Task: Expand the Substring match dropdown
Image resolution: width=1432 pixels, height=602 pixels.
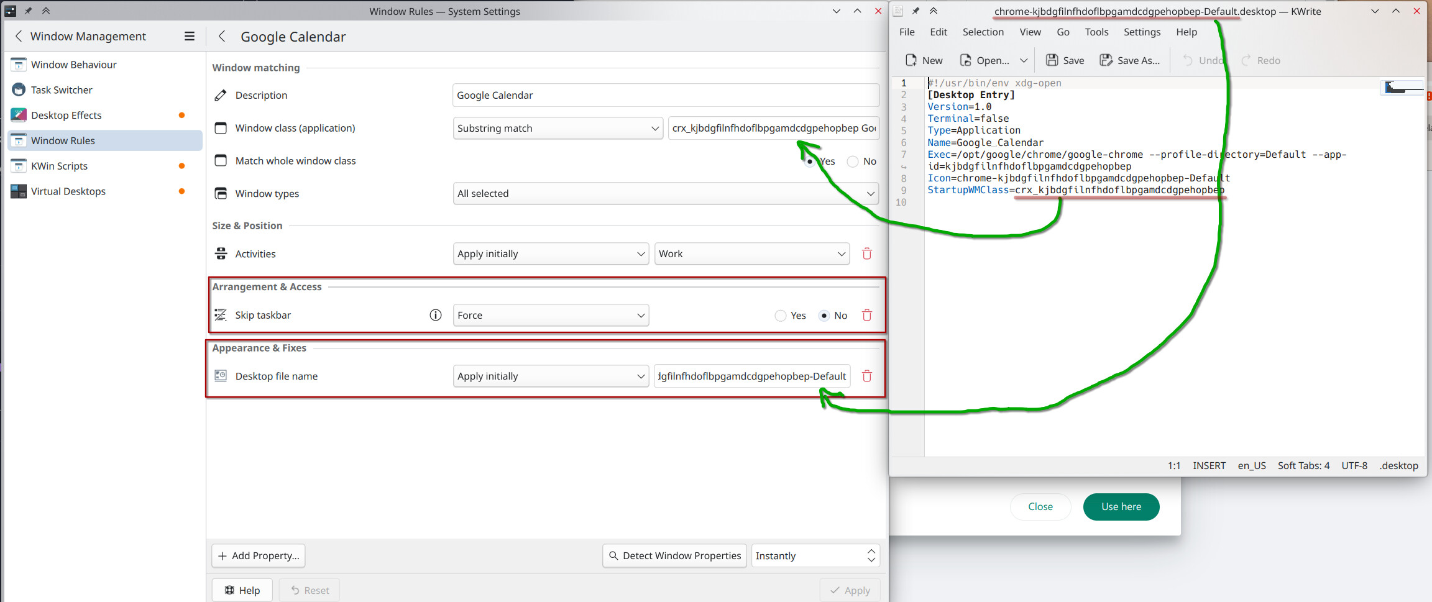Action: click(558, 128)
